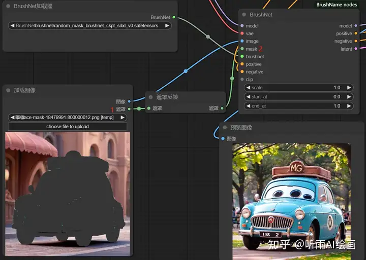This screenshot has width=366, height=260.
Task: Click the midpoint dot on the blue image wire
Action: (x=186, y=71)
